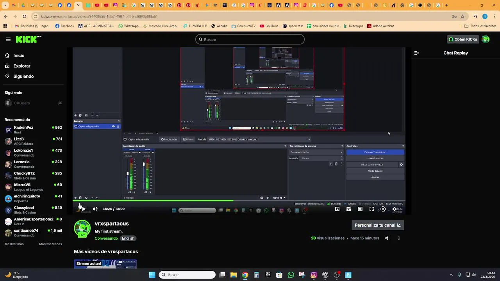This screenshot has width=500, height=281.
Task: Open the Windows Start menu
Action: (x=152, y=275)
